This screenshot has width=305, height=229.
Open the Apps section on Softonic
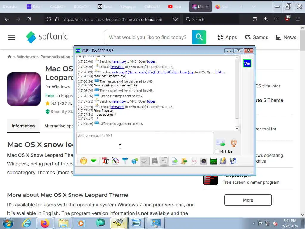[227, 37]
